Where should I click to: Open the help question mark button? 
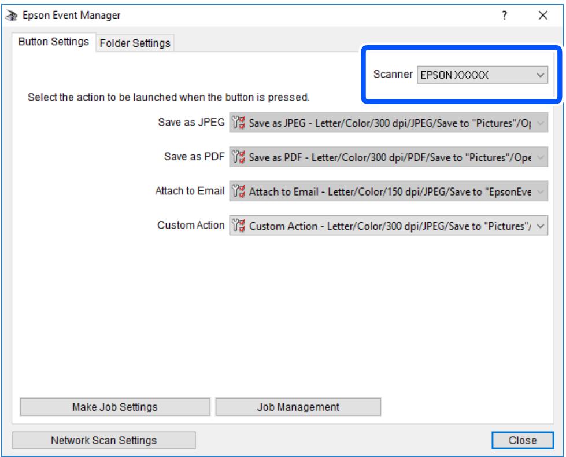[x=504, y=15]
